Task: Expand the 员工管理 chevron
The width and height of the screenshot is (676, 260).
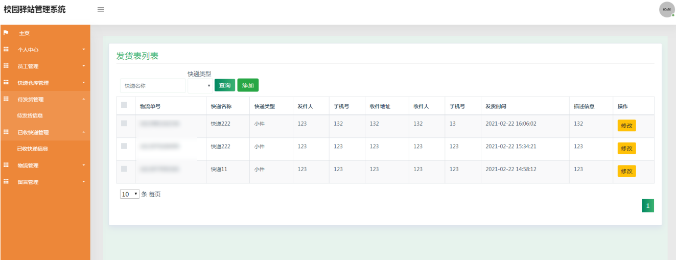Action: coord(84,66)
